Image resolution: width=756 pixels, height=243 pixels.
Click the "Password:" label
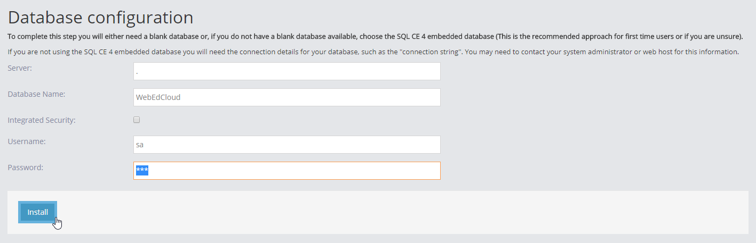(25, 167)
